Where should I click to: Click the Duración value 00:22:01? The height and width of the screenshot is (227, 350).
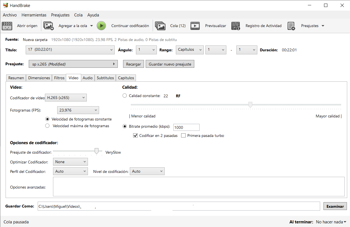click(289, 50)
